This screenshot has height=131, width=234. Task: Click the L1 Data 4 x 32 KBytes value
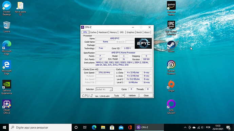(x=133, y=72)
